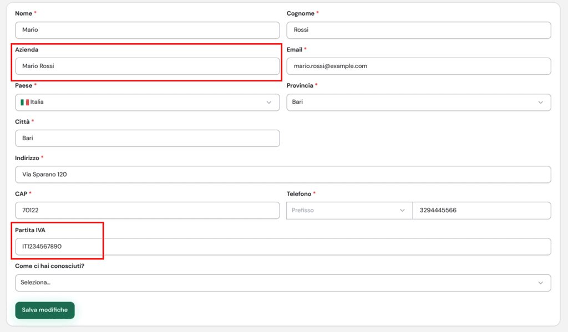
Task: Click the Città label
Action: tap(22, 121)
